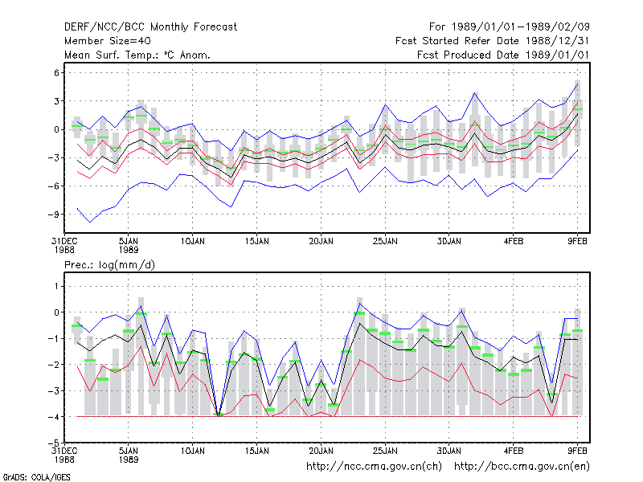Click the 25JAN marker on temperature chart axis
The height and width of the screenshot is (482, 643).
coord(385,242)
